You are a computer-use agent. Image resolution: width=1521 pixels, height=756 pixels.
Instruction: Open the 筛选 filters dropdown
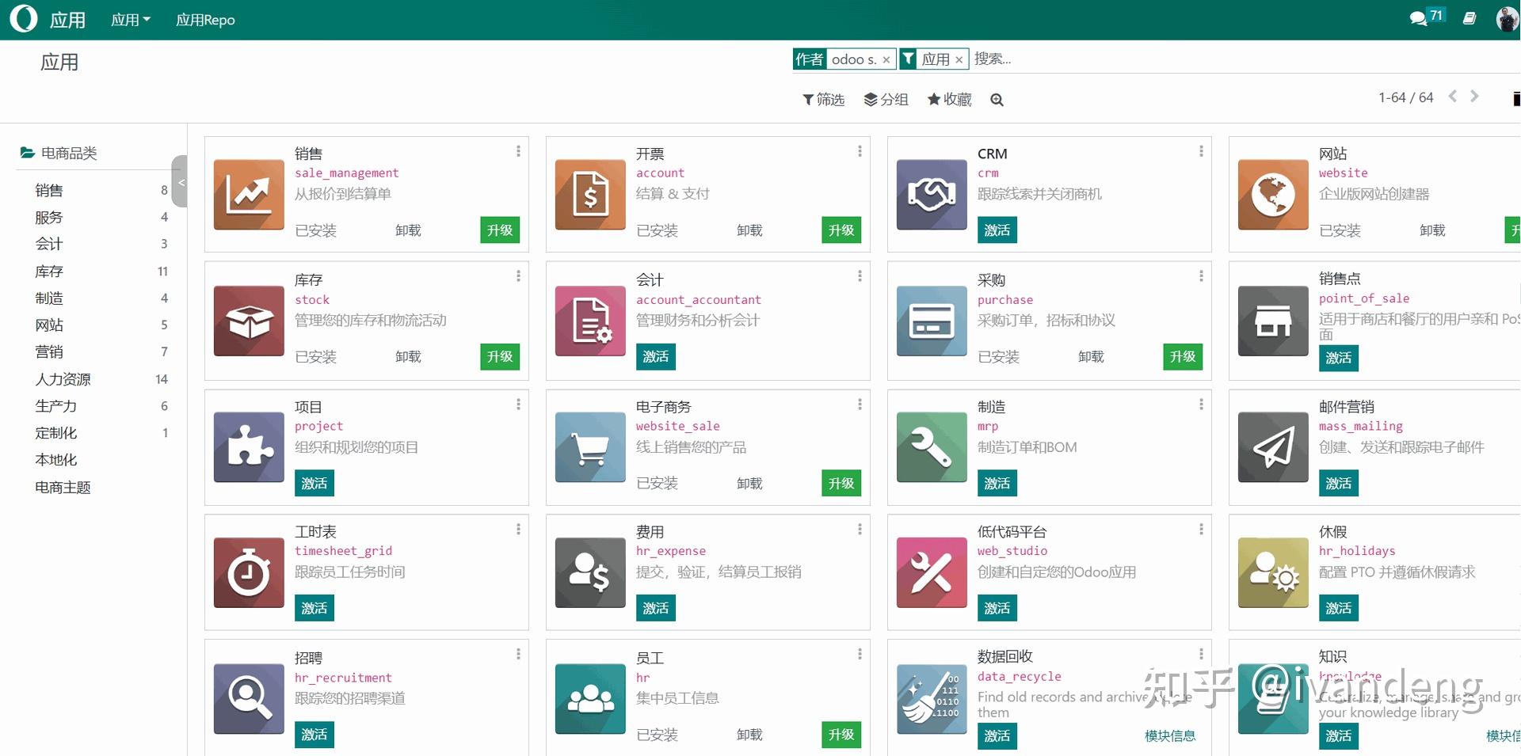tap(823, 99)
